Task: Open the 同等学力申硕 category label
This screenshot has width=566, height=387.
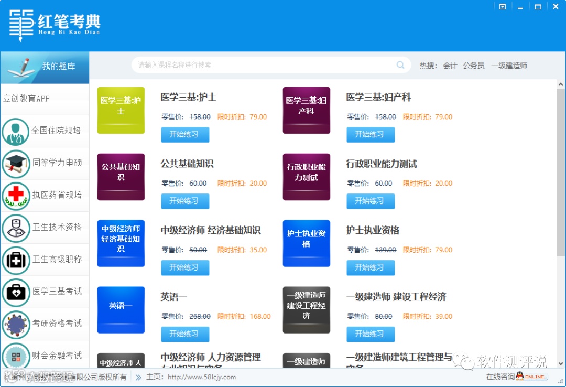Action: click(x=57, y=163)
